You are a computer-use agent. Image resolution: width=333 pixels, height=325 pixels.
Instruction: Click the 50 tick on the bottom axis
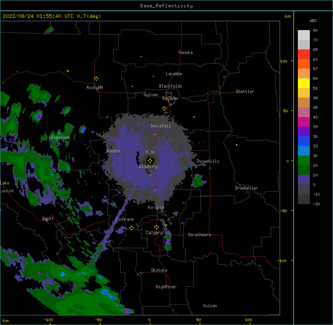point(199,320)
